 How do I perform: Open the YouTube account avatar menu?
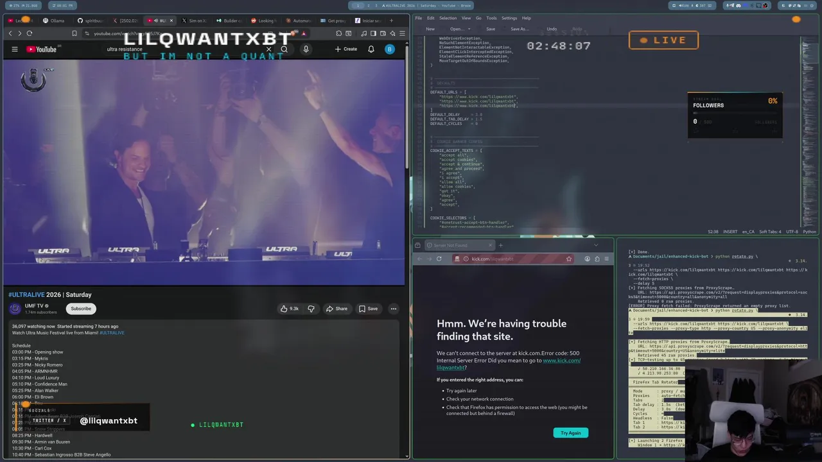pyautogui.click(x=389, y=49)
